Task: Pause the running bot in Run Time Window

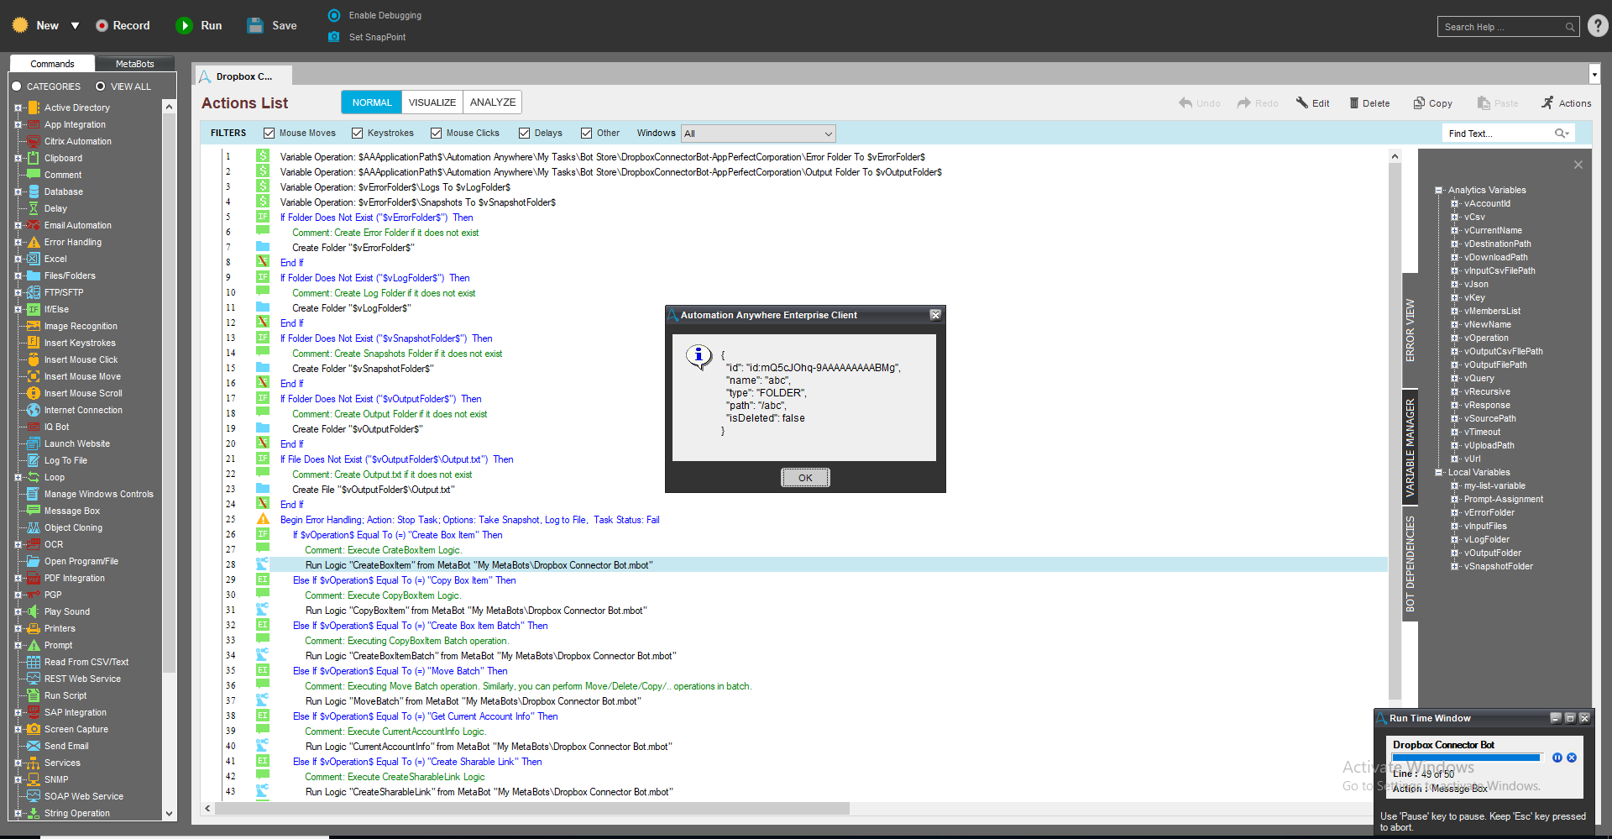Action: pos(1557,758)
